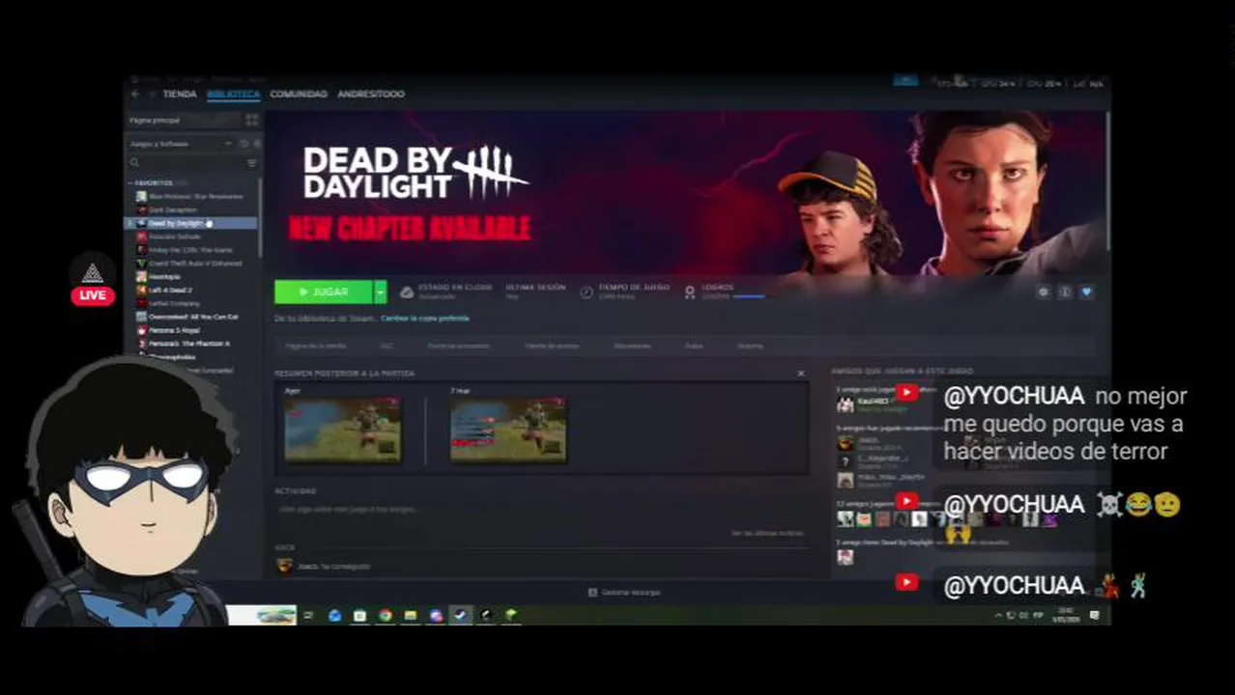Select Grand Theft Auto V Enhanced
This screenshot has width=1235, height=695.
(x=193, y=263)
